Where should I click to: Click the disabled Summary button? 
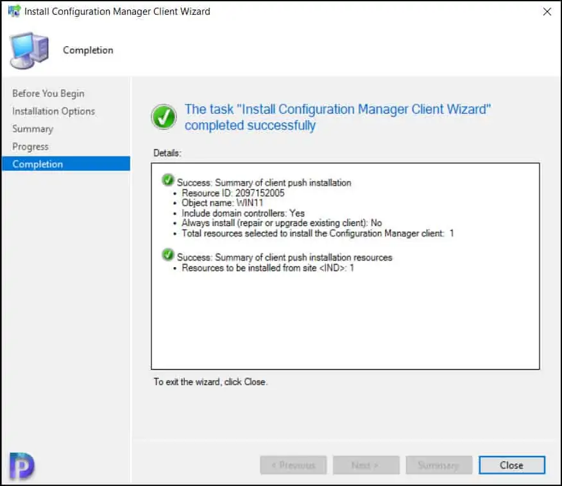tap(439, 465)
